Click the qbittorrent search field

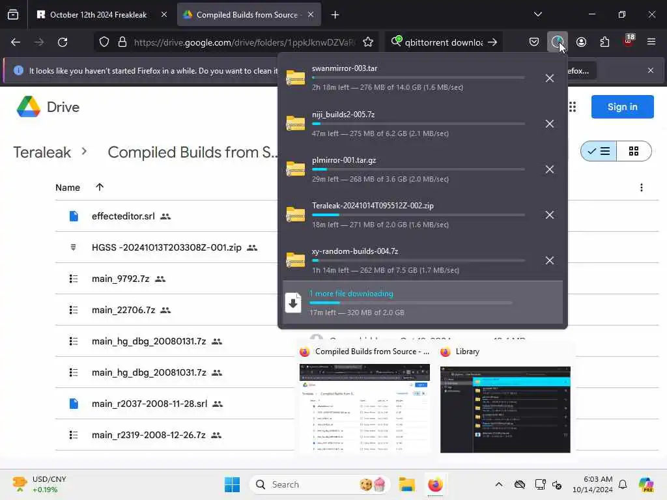pyautogui.click(x=443, y=42)
